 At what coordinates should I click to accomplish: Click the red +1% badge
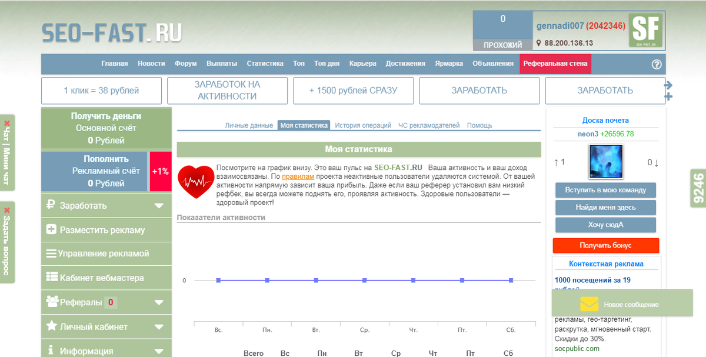161,171
